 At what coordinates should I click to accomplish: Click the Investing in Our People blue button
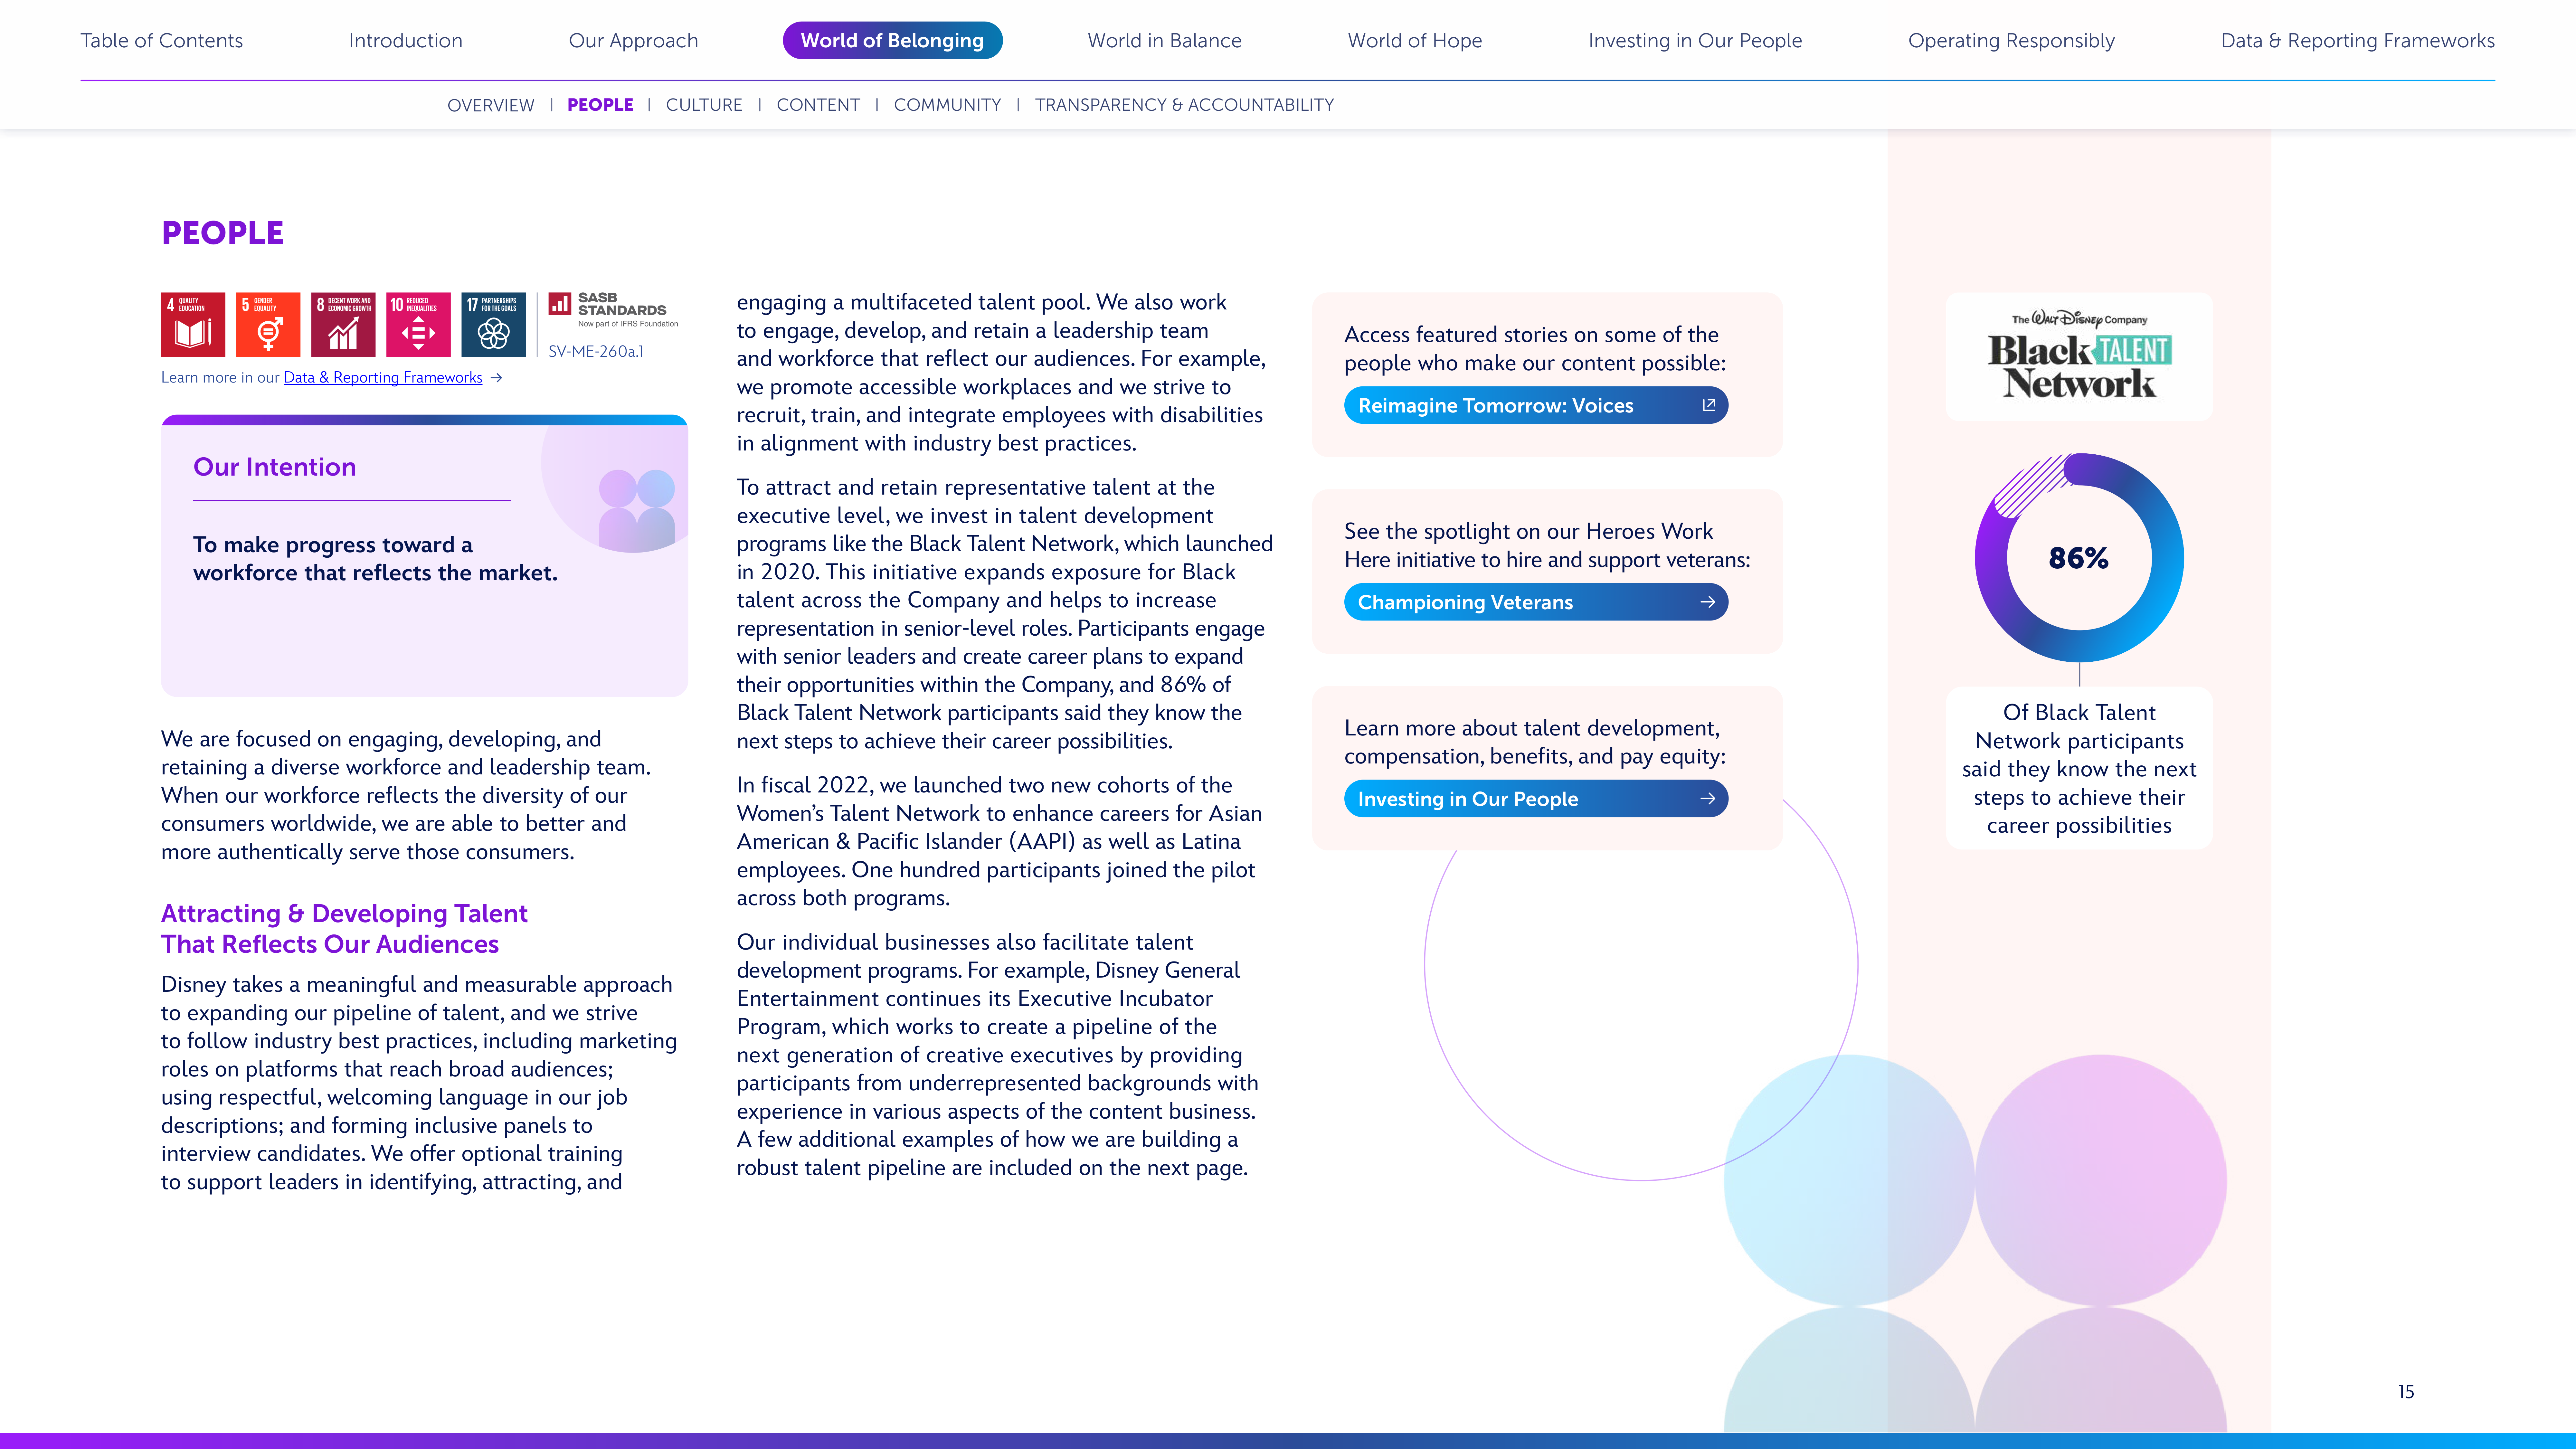(1536, 799)
